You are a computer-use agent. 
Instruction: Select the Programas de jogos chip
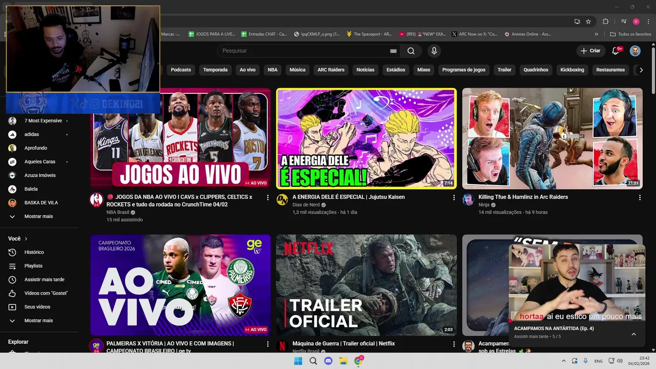464,70
